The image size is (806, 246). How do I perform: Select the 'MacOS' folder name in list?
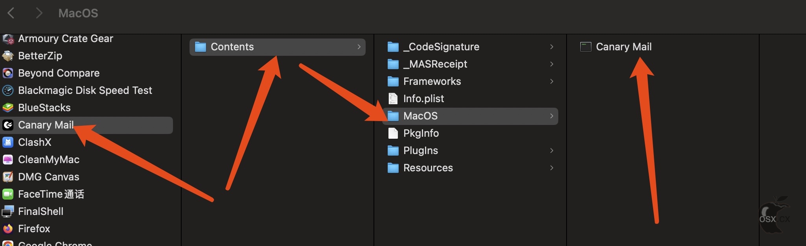point(421,116)
